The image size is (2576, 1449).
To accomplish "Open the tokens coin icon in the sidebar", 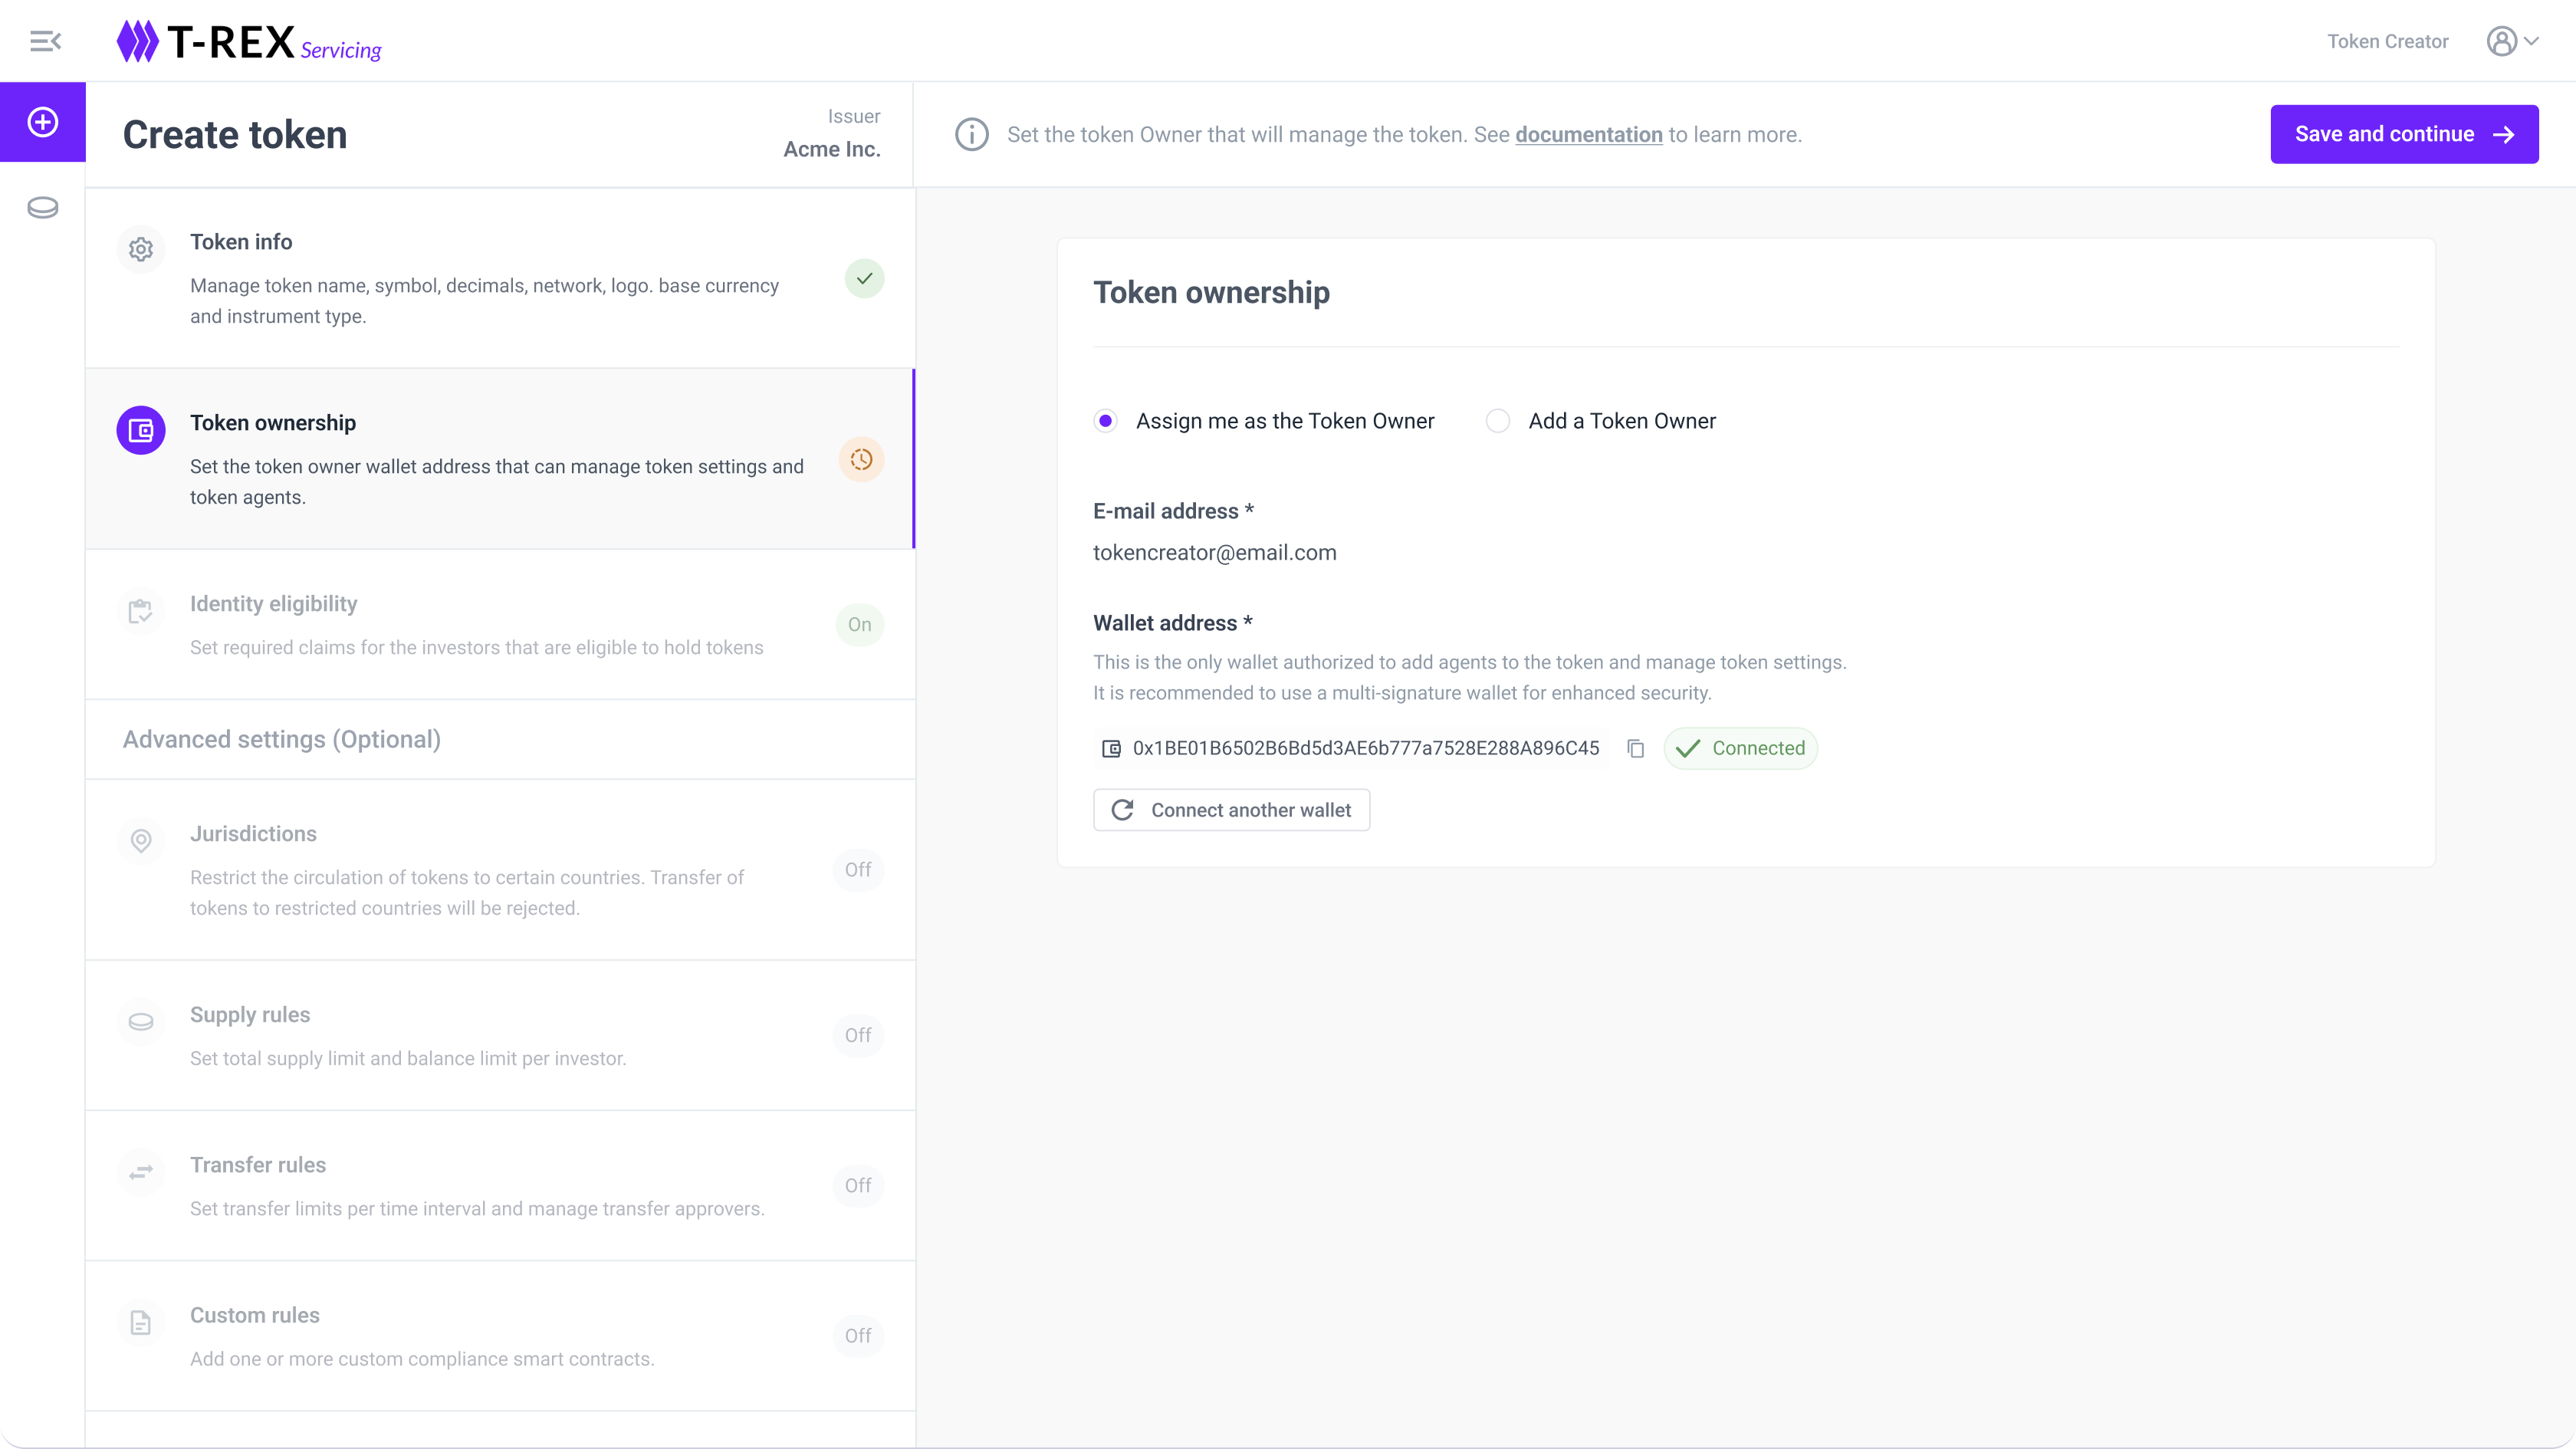I will (43, 207).
